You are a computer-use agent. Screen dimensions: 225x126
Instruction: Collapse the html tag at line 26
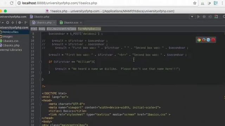[41, 97]
